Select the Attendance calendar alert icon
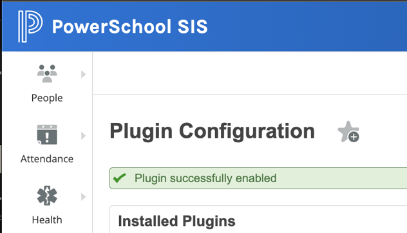The height and width of the screenshot is (233, 407). click(x=47, y=135)
